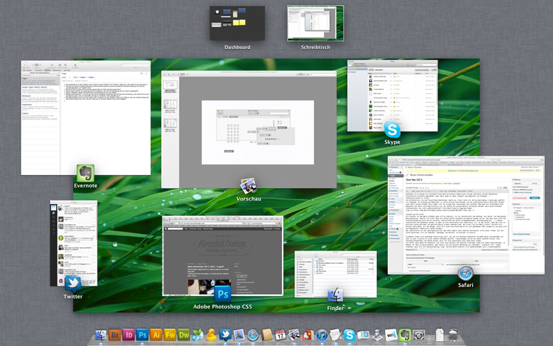Click the Skype icon in the Dock
The image size is (553, 346).
(x=350, y=335)
